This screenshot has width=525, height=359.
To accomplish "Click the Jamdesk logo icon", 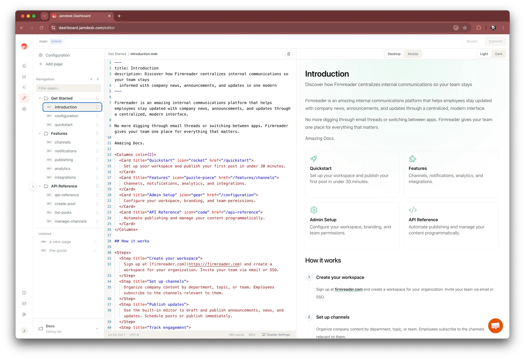I will click(24, 46).
